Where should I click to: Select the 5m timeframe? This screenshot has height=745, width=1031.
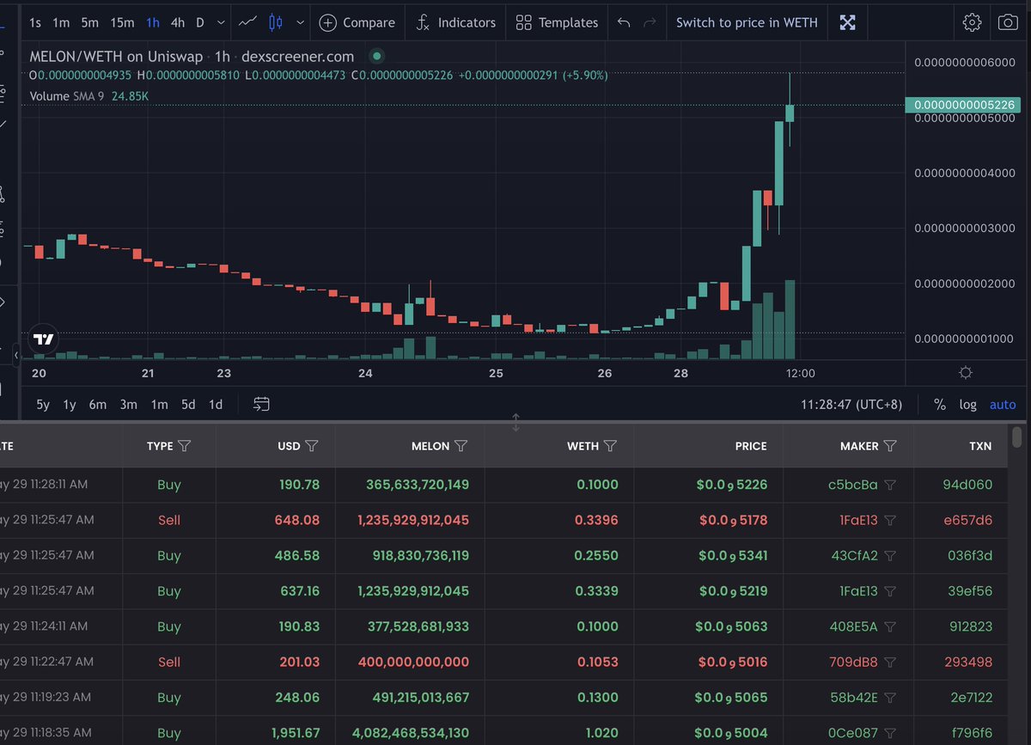pyautogui.click(x=89, y=22)
